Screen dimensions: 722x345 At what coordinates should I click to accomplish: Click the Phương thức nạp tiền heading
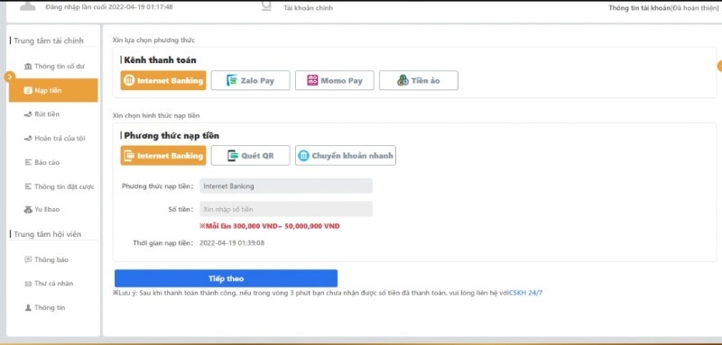click(x=171, y=135)
